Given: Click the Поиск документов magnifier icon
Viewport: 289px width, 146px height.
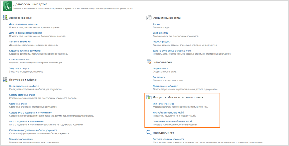Looking at the screenshot, I should (149, 133).
